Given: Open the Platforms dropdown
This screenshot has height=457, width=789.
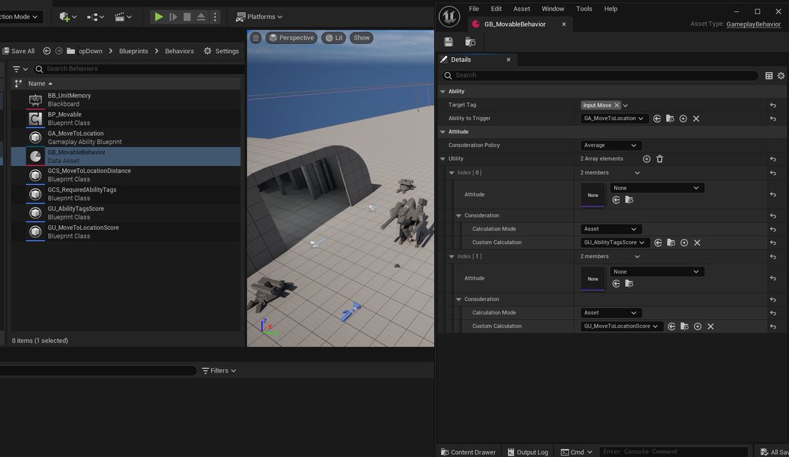Looking at the screenshot, I should [x=259, y=17].
